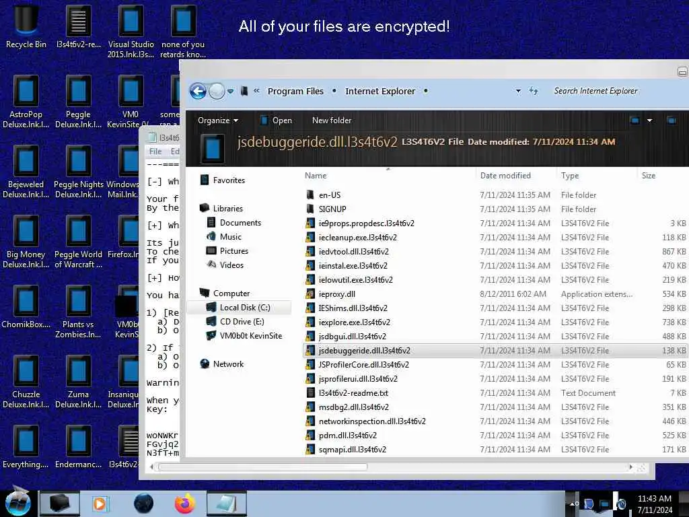
Task: Select the Plants vs Zombies desktop icon
Action: pyautogui.click(x=78, y=312)
